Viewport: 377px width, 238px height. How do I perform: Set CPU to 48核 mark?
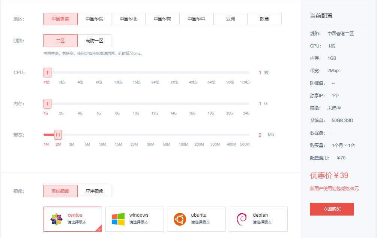click(193, 82)
